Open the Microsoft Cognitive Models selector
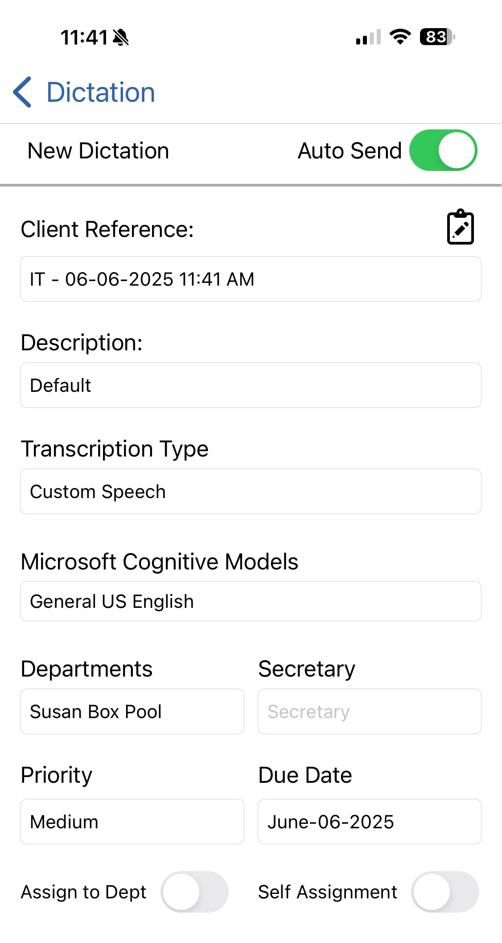Screen dimensions: 502x943 point(251,601)
